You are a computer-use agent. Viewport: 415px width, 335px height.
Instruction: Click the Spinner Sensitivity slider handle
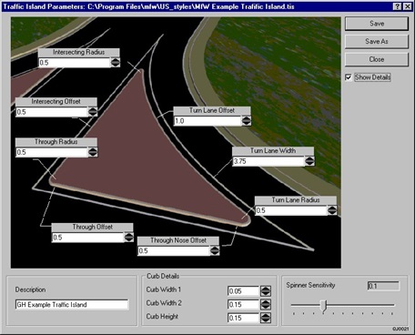click(x=324, y=306)
